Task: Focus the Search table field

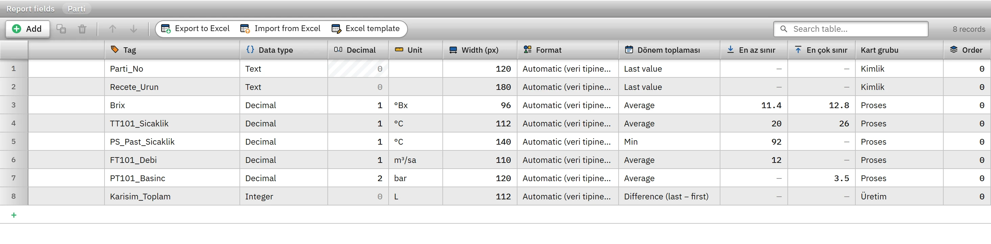Action: 851,29
